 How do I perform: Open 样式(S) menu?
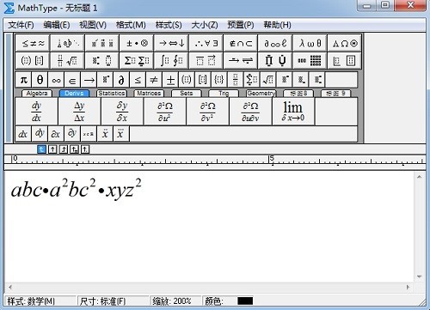[x=169, y=25]
